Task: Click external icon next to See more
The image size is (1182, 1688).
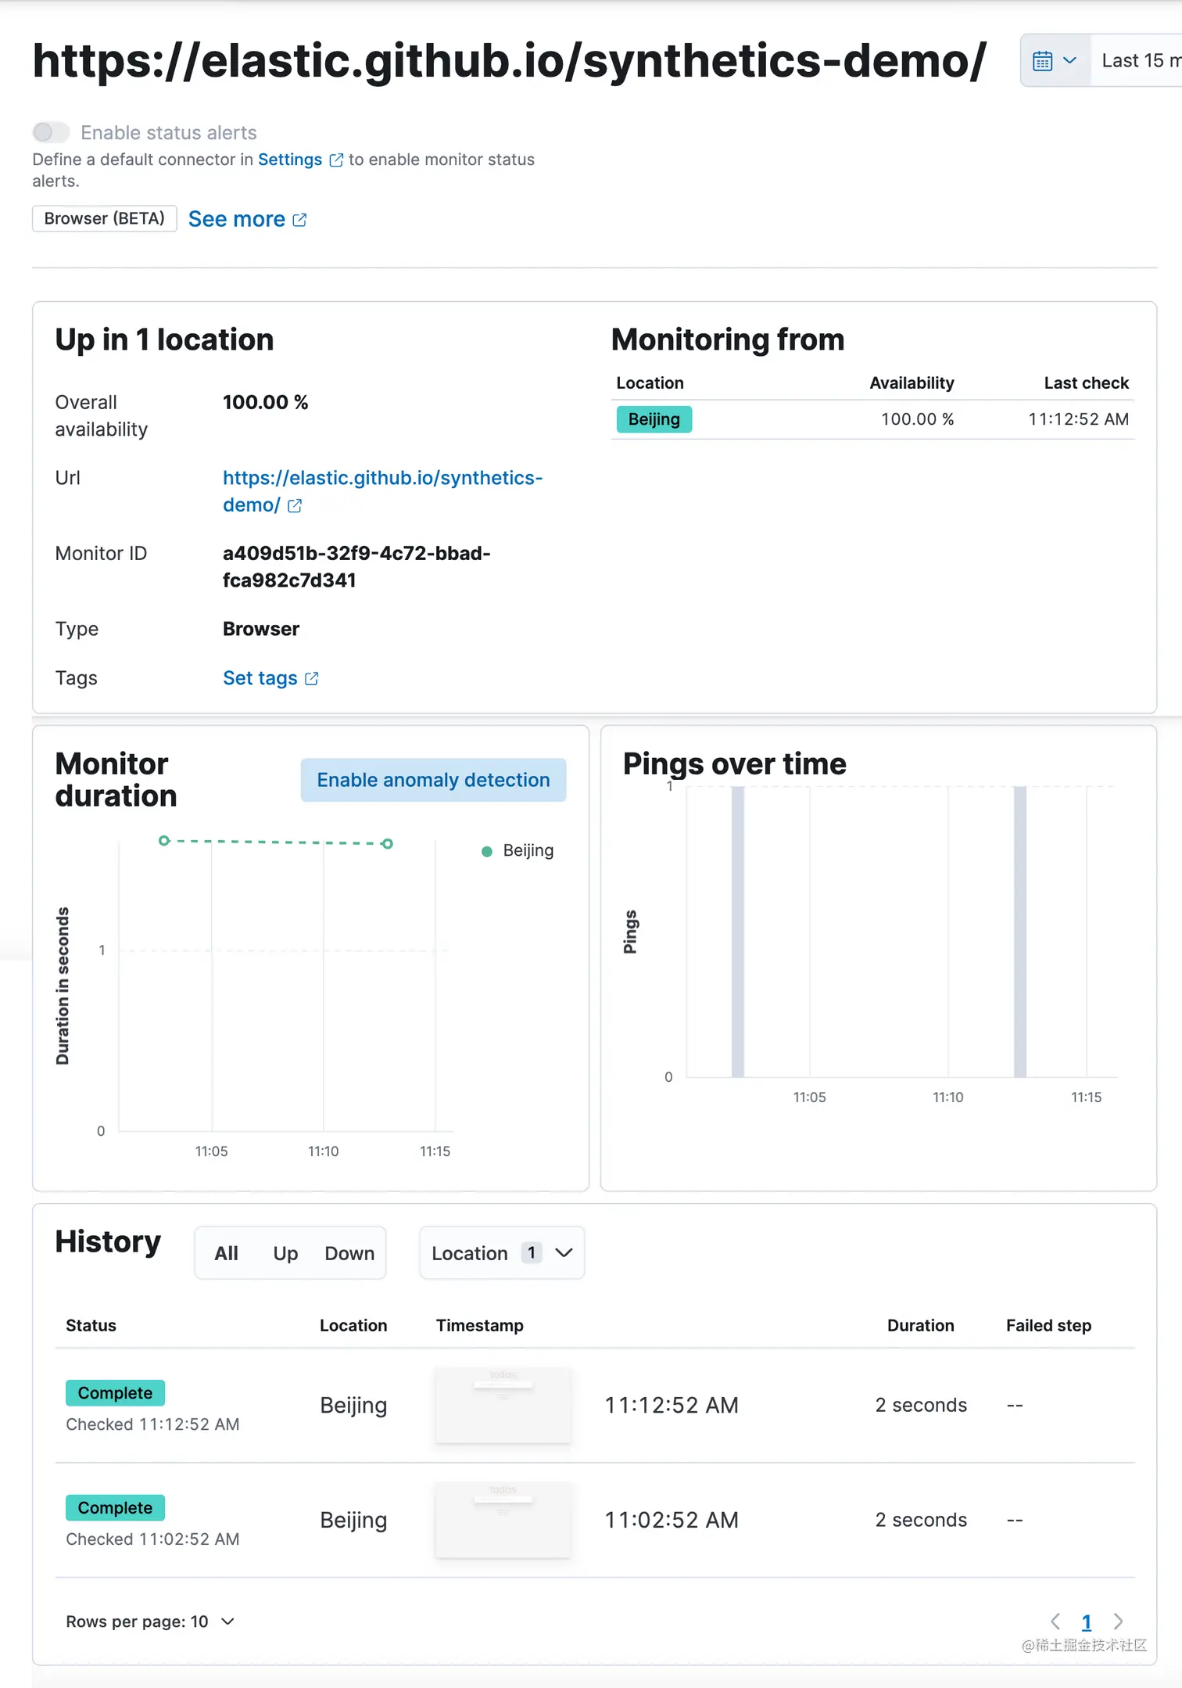Action: (299, 221)
